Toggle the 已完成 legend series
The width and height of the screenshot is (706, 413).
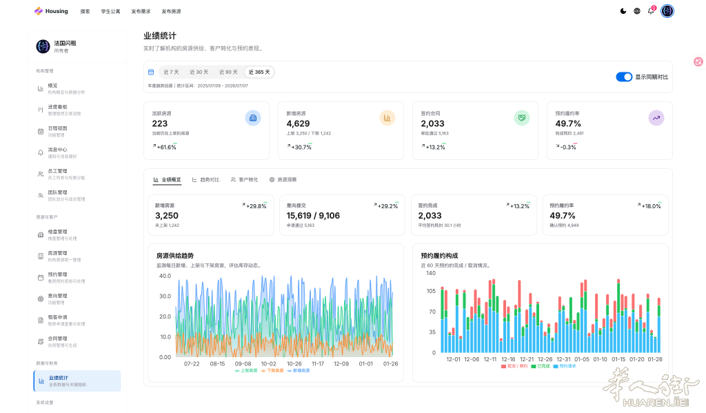(541, 367)
